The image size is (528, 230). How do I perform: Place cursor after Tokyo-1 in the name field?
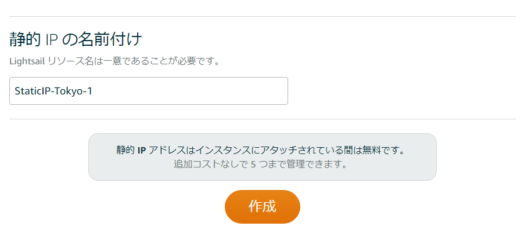click(93, 91)
